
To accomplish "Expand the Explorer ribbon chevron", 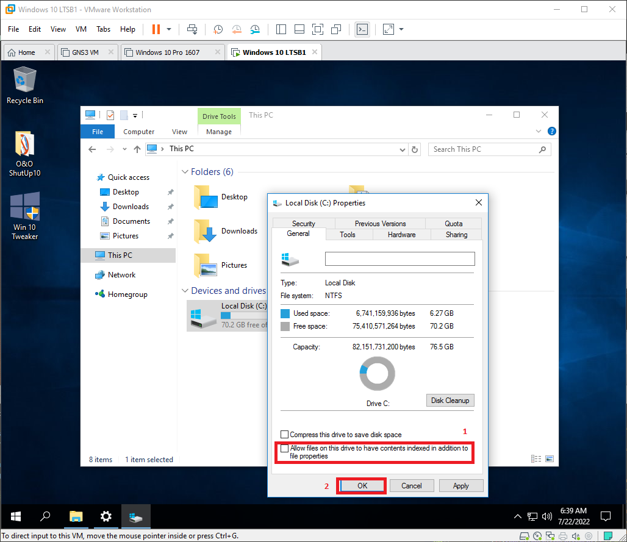I will tap(538, 131).
